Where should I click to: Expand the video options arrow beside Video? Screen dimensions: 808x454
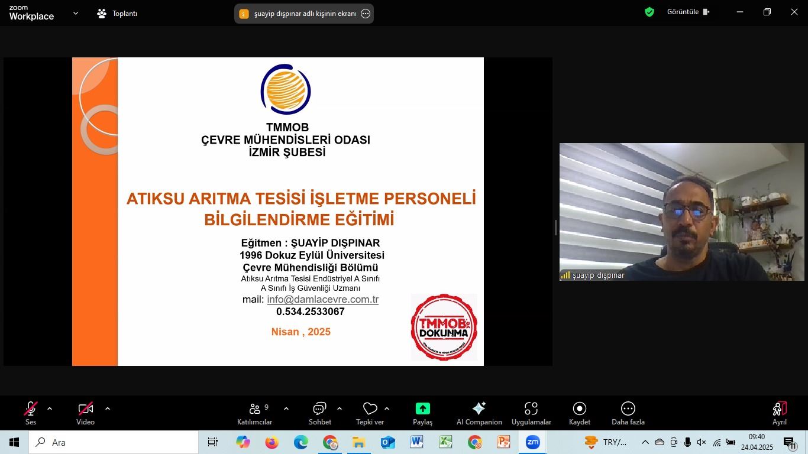108,408
